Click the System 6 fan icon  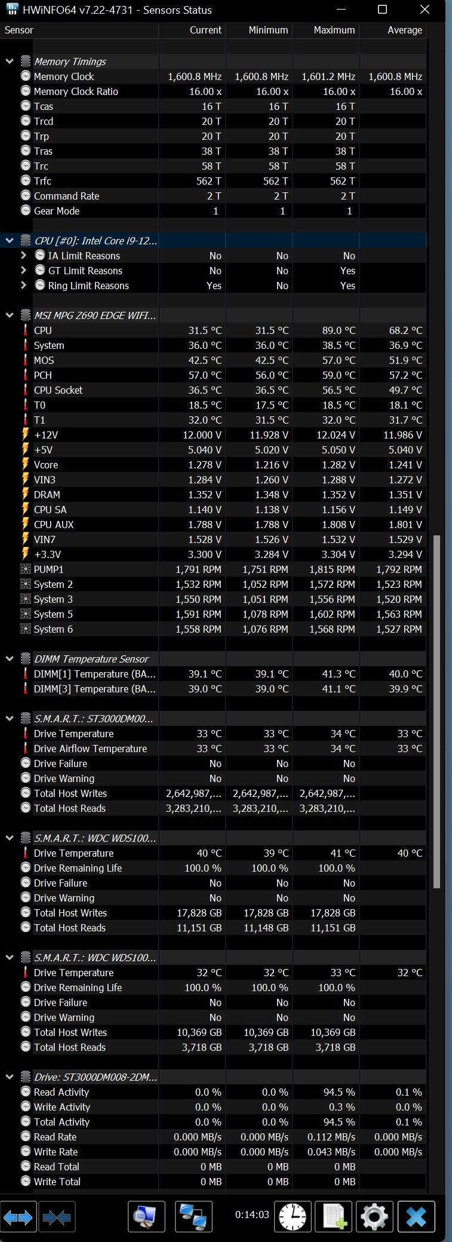pyautogui.click(x=26, y=628)
